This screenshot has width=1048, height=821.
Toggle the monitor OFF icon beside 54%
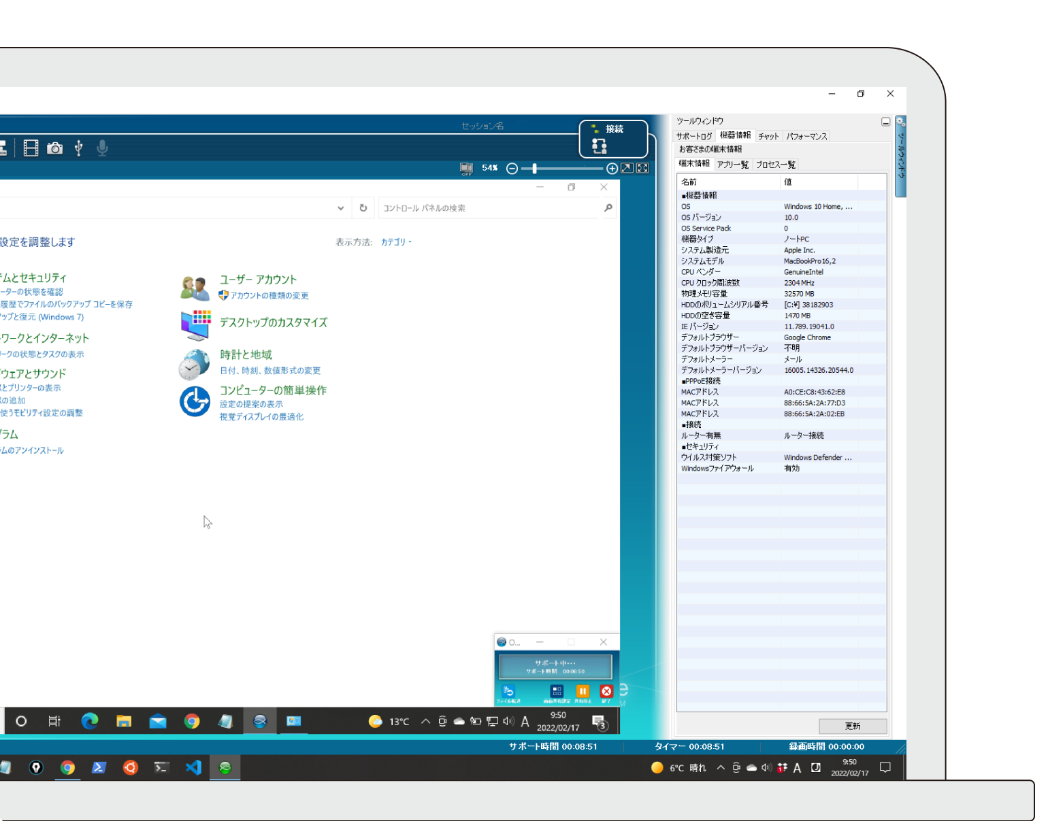466,168
